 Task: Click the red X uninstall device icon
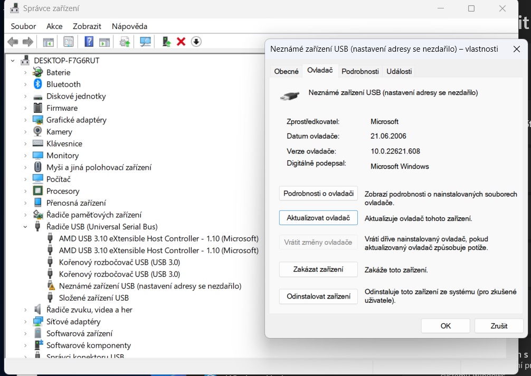point(181,42)
